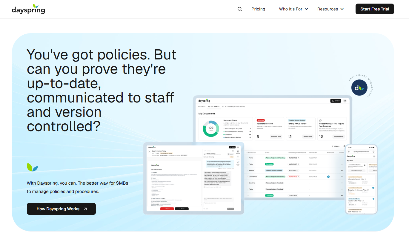Switch to the My Tasks tab
Viewport: 409px width, 236px height.
[202, 106]
